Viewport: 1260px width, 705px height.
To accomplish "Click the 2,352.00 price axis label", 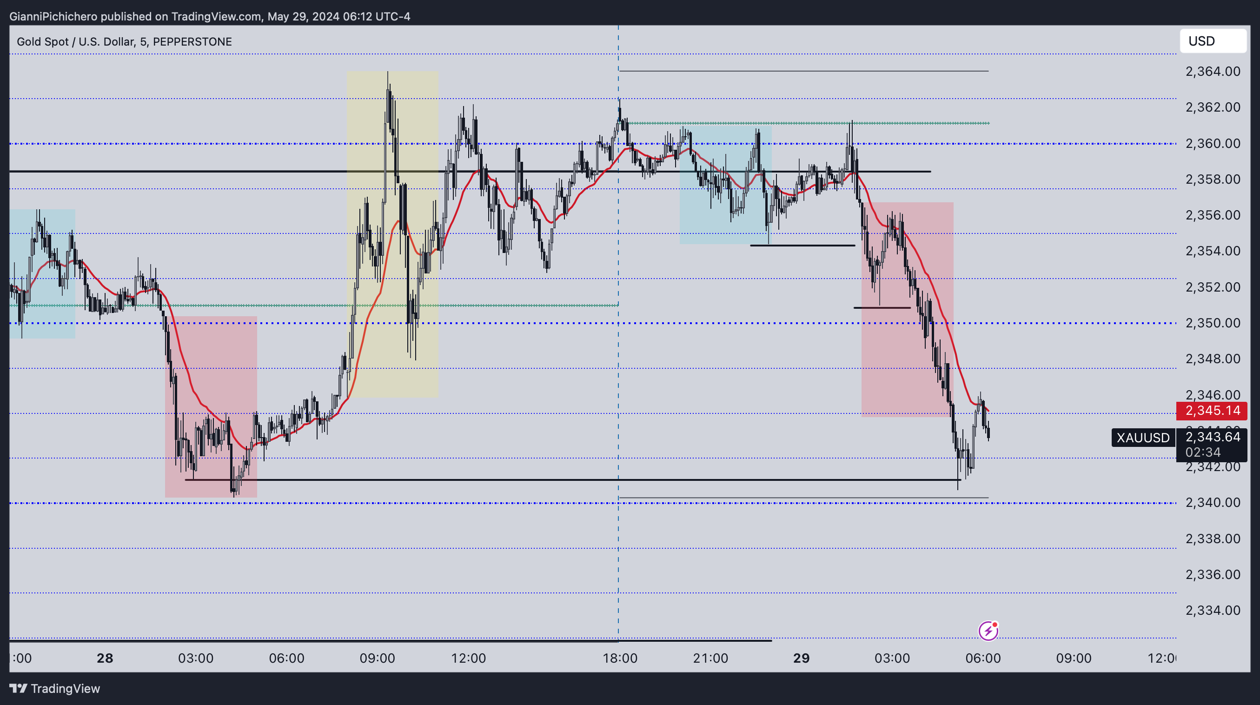I will pos(1213,286).
